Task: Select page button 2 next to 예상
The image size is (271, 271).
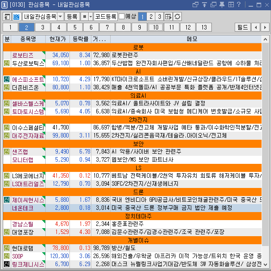Action: point(151,17)
